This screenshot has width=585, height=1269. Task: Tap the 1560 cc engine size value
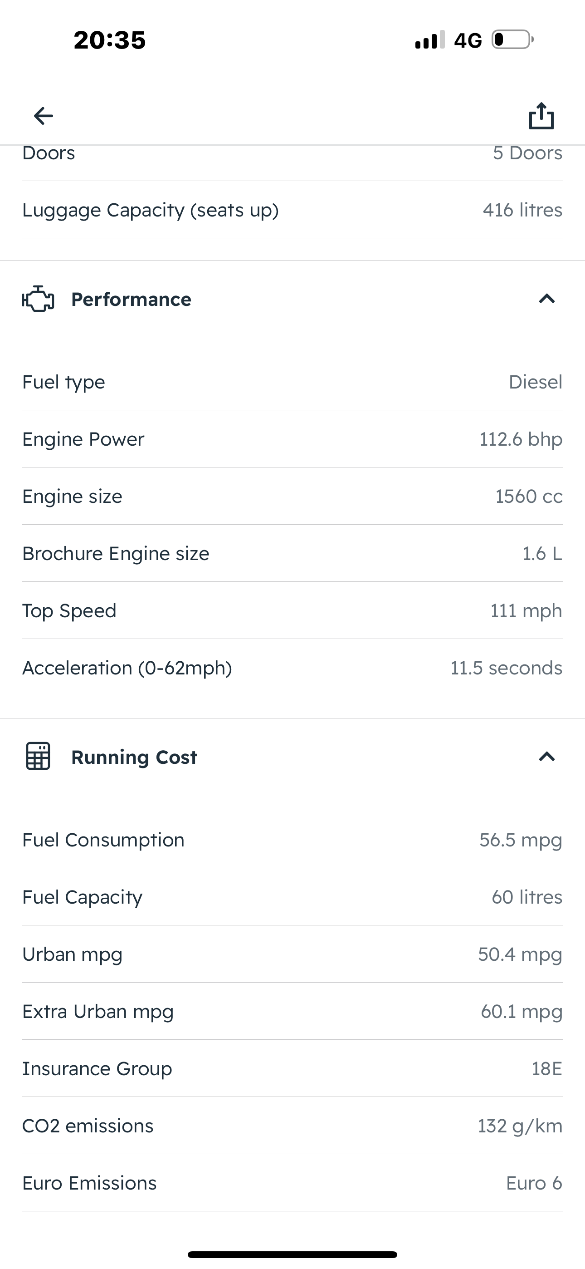[528, 497]
